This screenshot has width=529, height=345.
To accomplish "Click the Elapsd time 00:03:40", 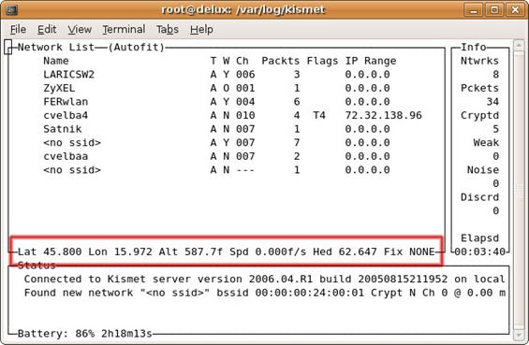I will [479, 252].
